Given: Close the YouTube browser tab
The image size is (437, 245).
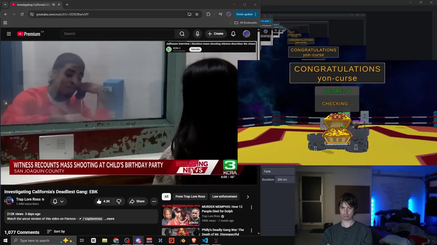Looking at the screenshot, I should (59, 5).
